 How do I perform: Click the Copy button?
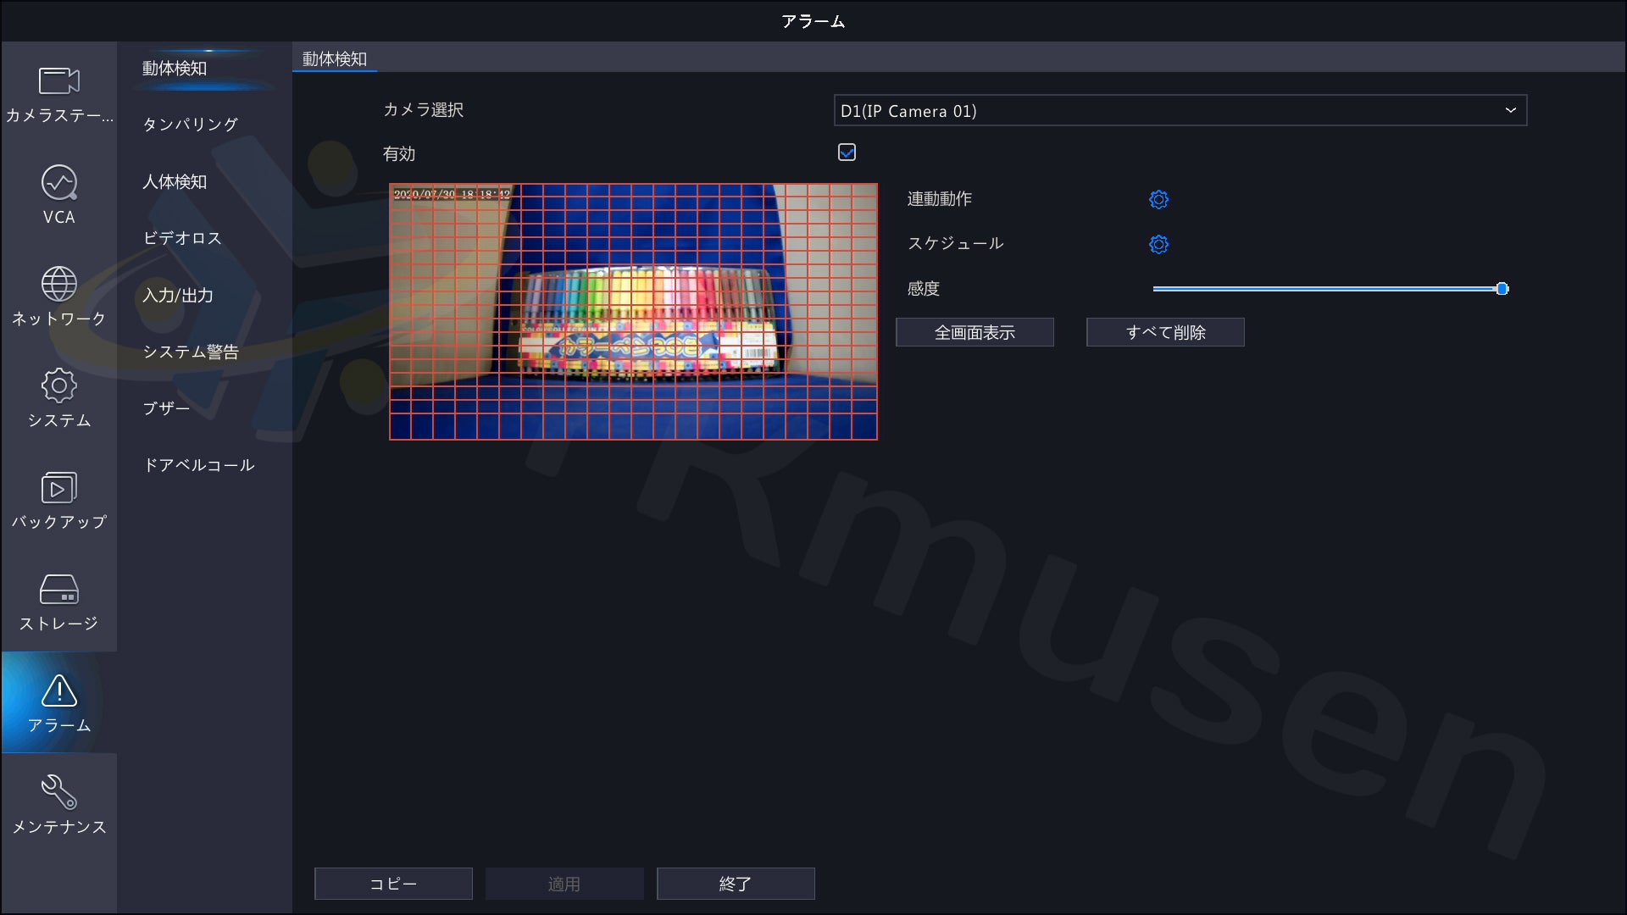[393, 884]
